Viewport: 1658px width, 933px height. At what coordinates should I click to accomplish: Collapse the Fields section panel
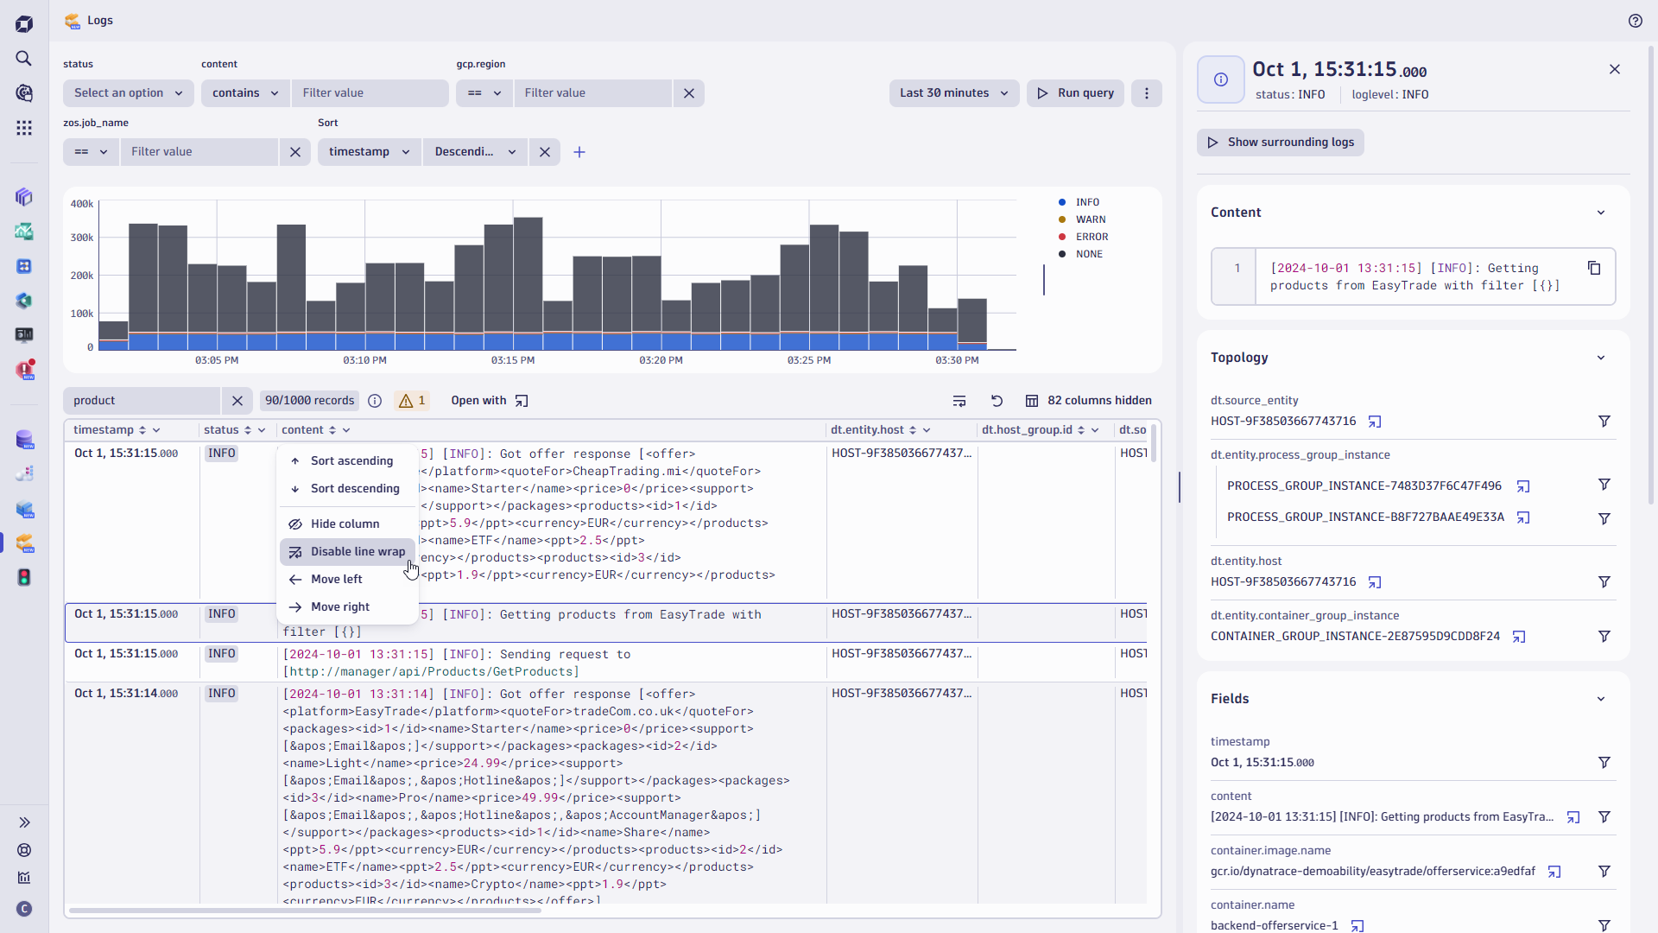[1601, 698]
